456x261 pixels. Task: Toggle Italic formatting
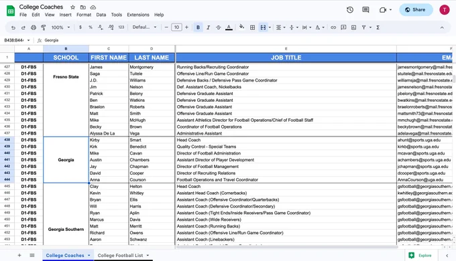pos(209,27)
